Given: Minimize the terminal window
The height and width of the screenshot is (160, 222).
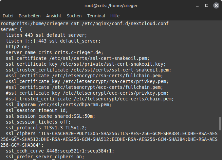Looking at the screenshot, I should (197, 6).
